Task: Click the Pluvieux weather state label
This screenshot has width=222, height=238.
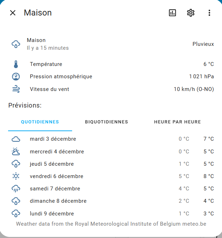Action: pos(203,44)
